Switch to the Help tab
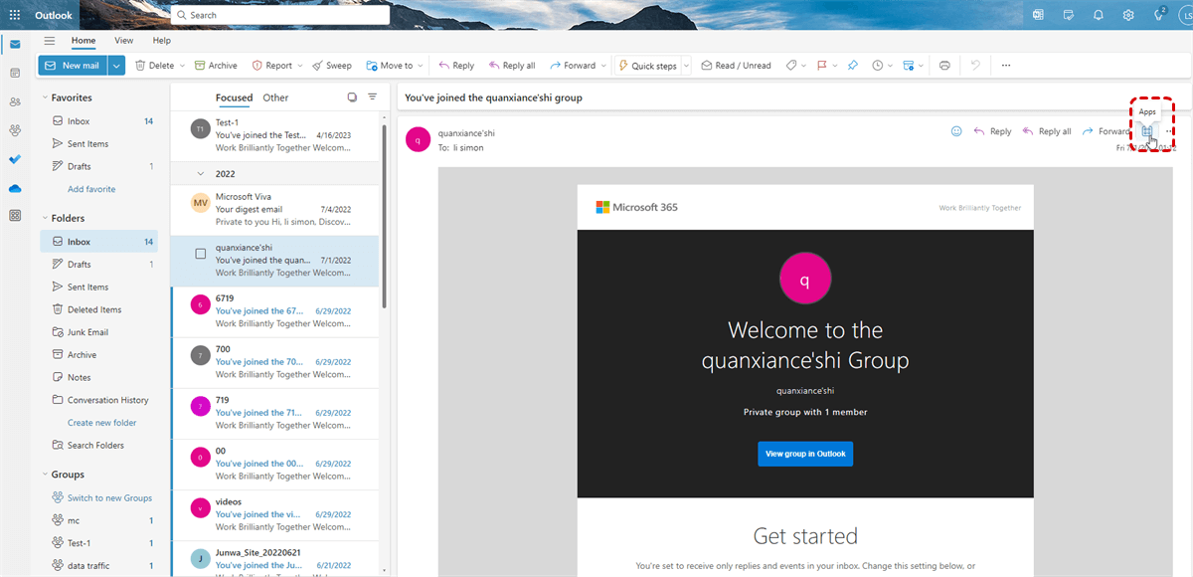 coord(161,41)
